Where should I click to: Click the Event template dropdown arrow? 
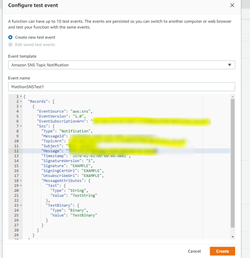(x=230, y=65)
